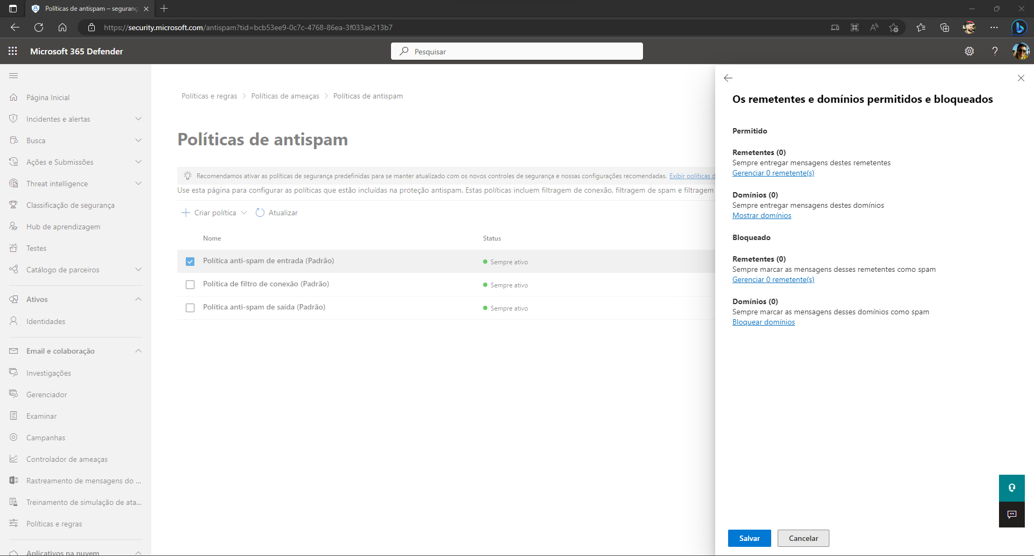Image resolution: width=1034 pixels, height=556 pixels.
Task: Expand Threat intelligence chevron
Action: 138,184
